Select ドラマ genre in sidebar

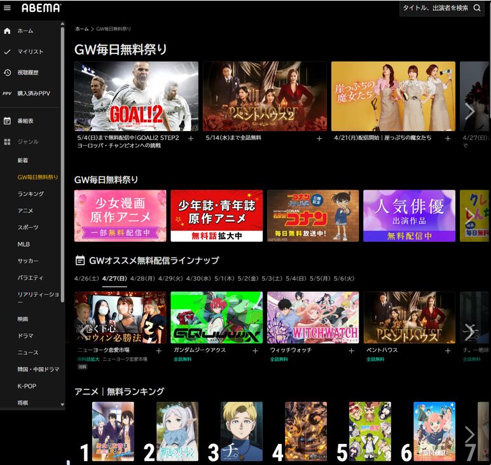[25, 336]
